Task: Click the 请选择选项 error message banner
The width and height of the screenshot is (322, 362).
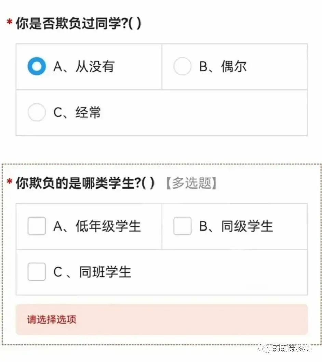Action: point(161,320)
